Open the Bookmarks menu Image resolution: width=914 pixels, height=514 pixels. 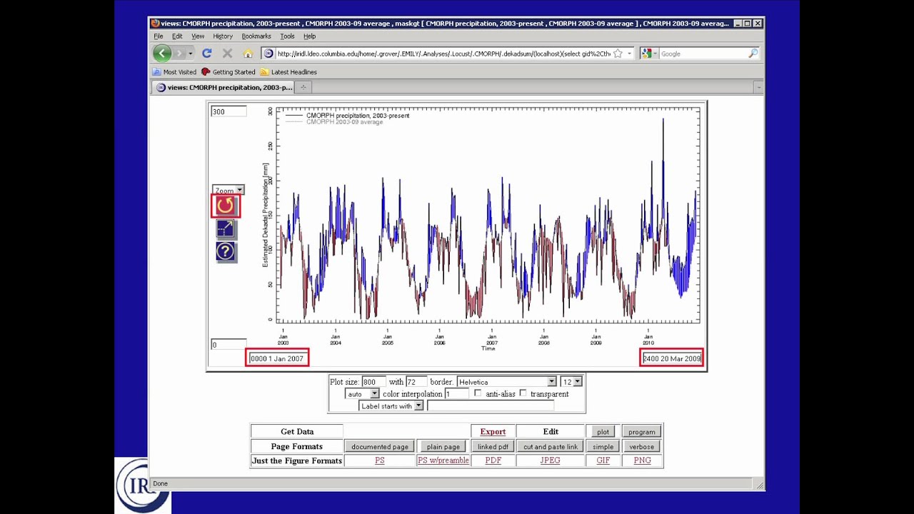(x=256, y=36)
